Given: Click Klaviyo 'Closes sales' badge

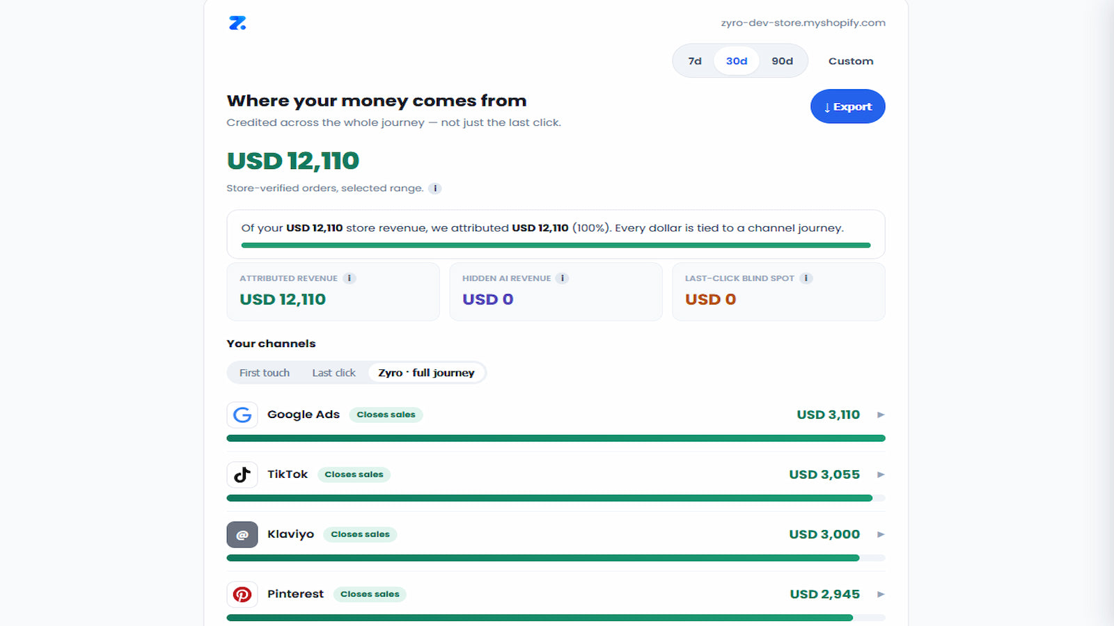Looking at the screenshot, I should click(x=360, y=534).
